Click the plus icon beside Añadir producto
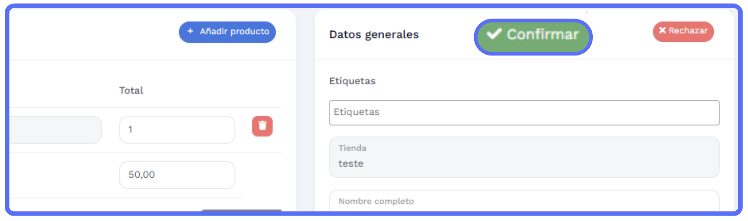The image size is (748, 221). click(x=190, y=32)
